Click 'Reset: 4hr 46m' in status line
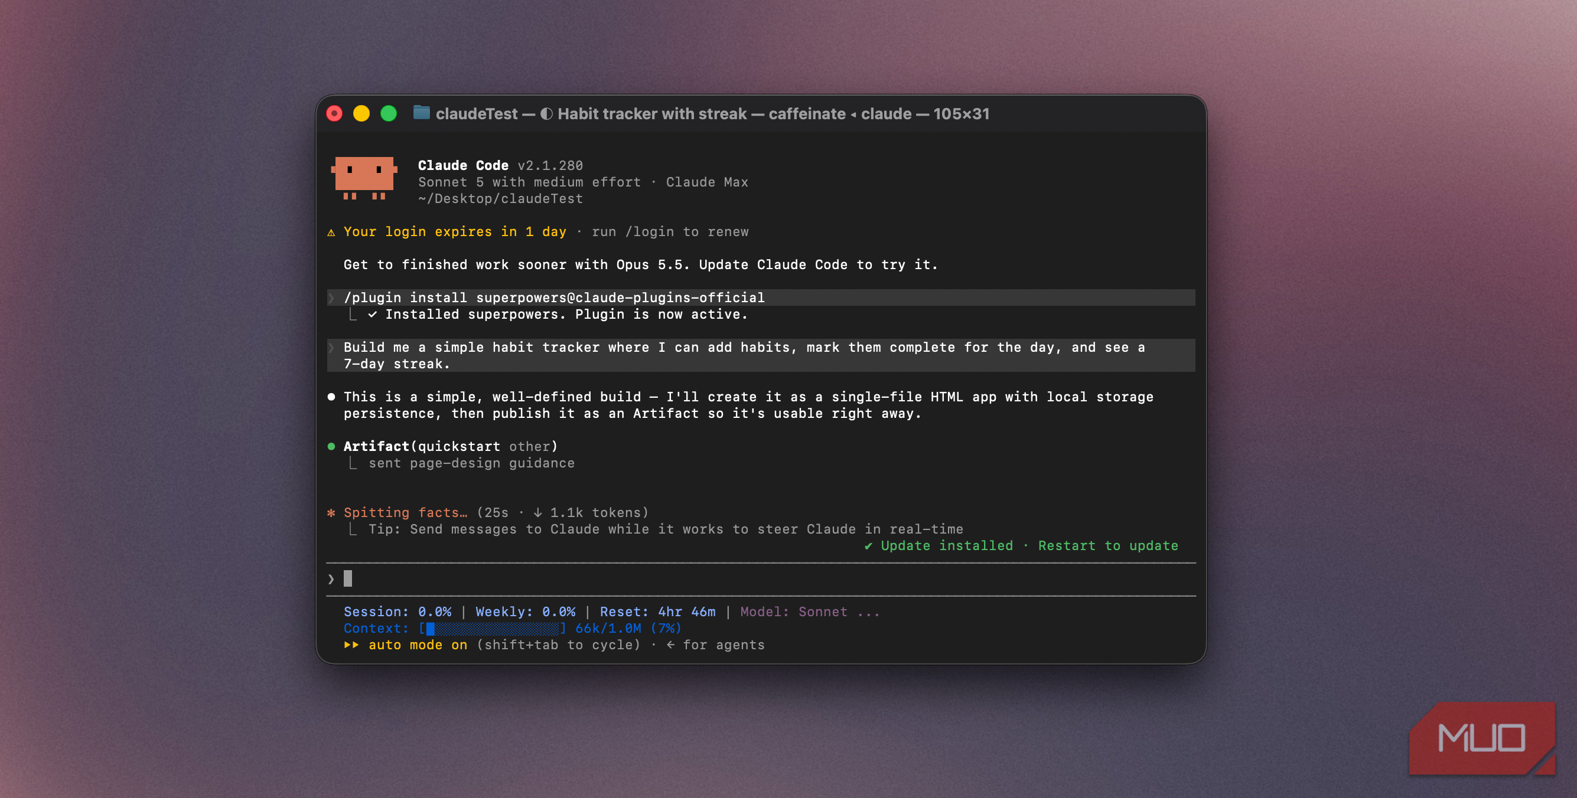This screenshot has height=798, width=1577. 657,611
